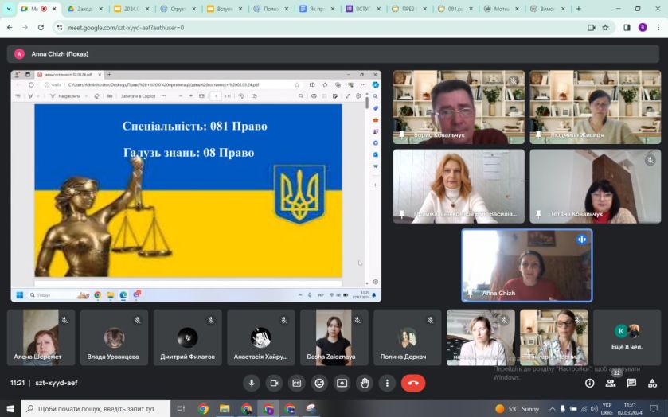This screenshot has height=417, width=668.
Task: Click the Dasha Zaloznaya tile
Action: [334, 337]
